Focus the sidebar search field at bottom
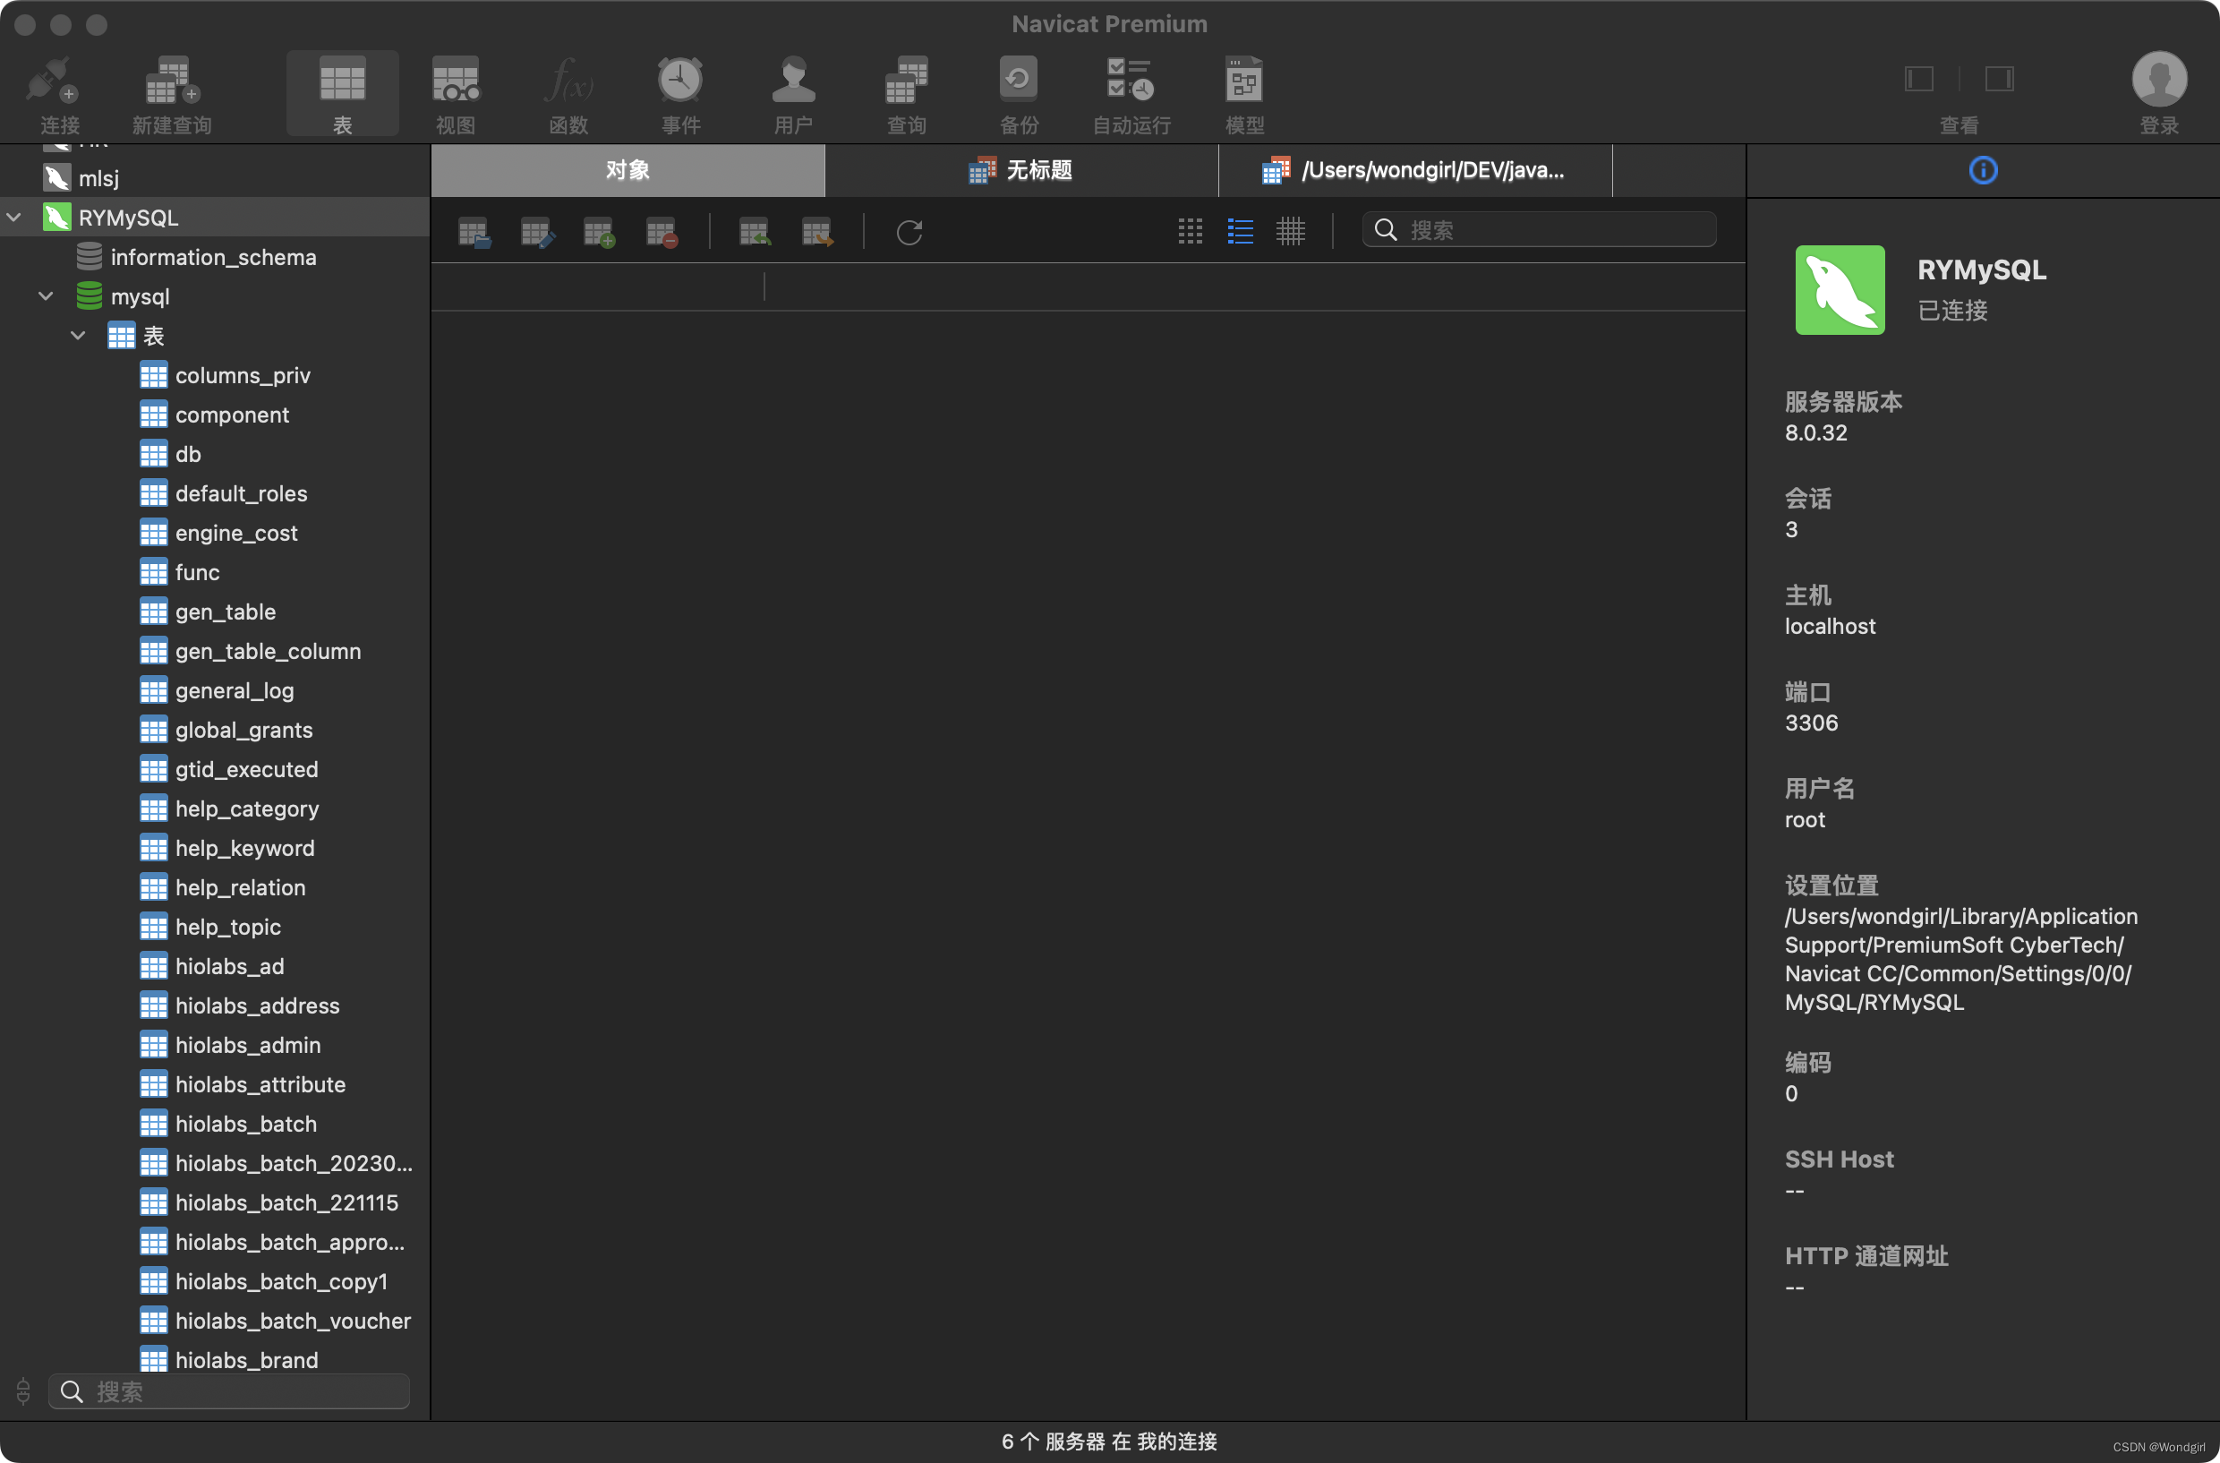Screen dimensions: 2220x1463 click(x=229, y=1391)
